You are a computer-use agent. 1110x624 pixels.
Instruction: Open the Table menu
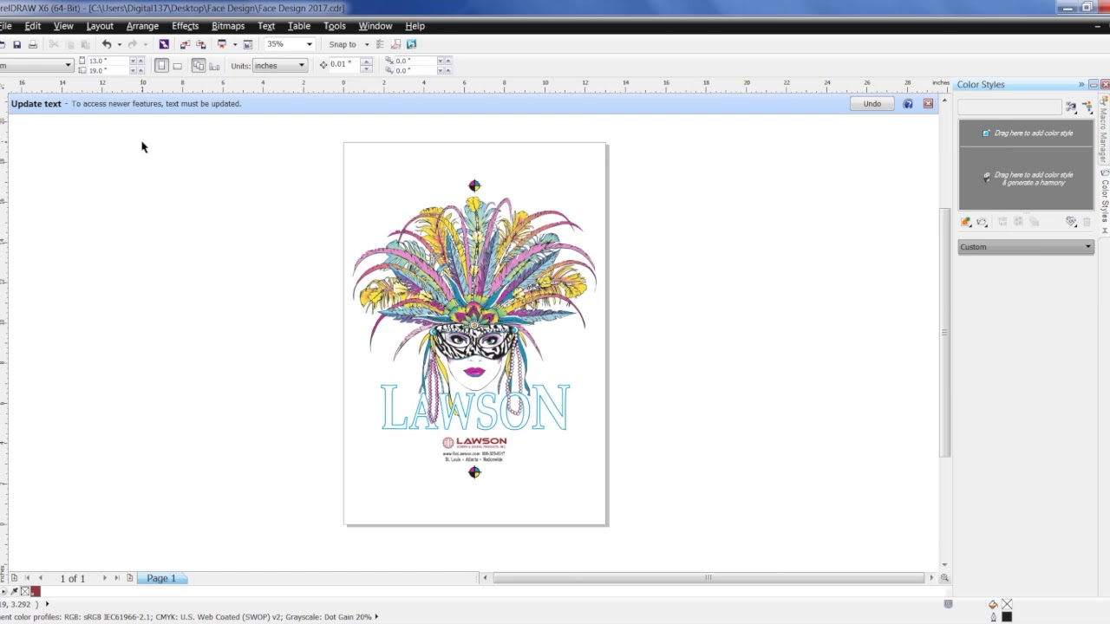coord(299,26)
